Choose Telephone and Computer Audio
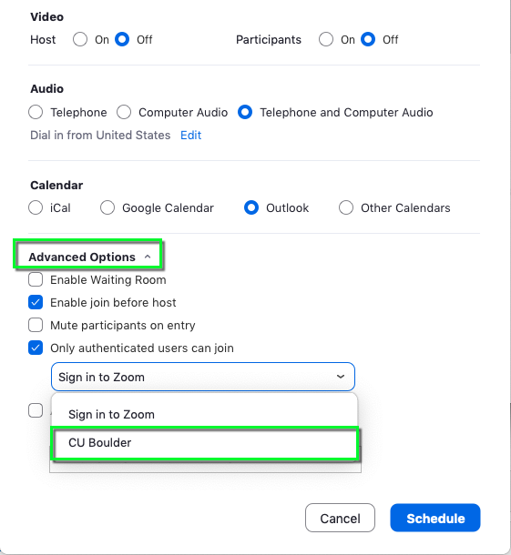 pyautogui.click(x=245, y=112)
